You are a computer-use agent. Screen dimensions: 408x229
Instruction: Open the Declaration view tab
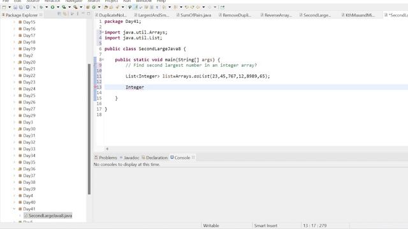154,158
